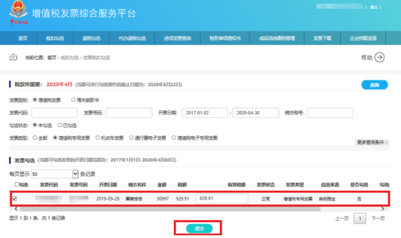Open the 每页显示 records-per-page dropdown
This screenshot has width=401, height=238.
tap(54, 174)
